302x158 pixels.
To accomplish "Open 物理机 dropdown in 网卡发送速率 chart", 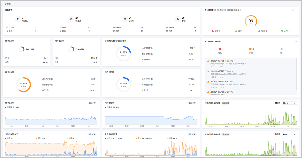I will (289, 103).
